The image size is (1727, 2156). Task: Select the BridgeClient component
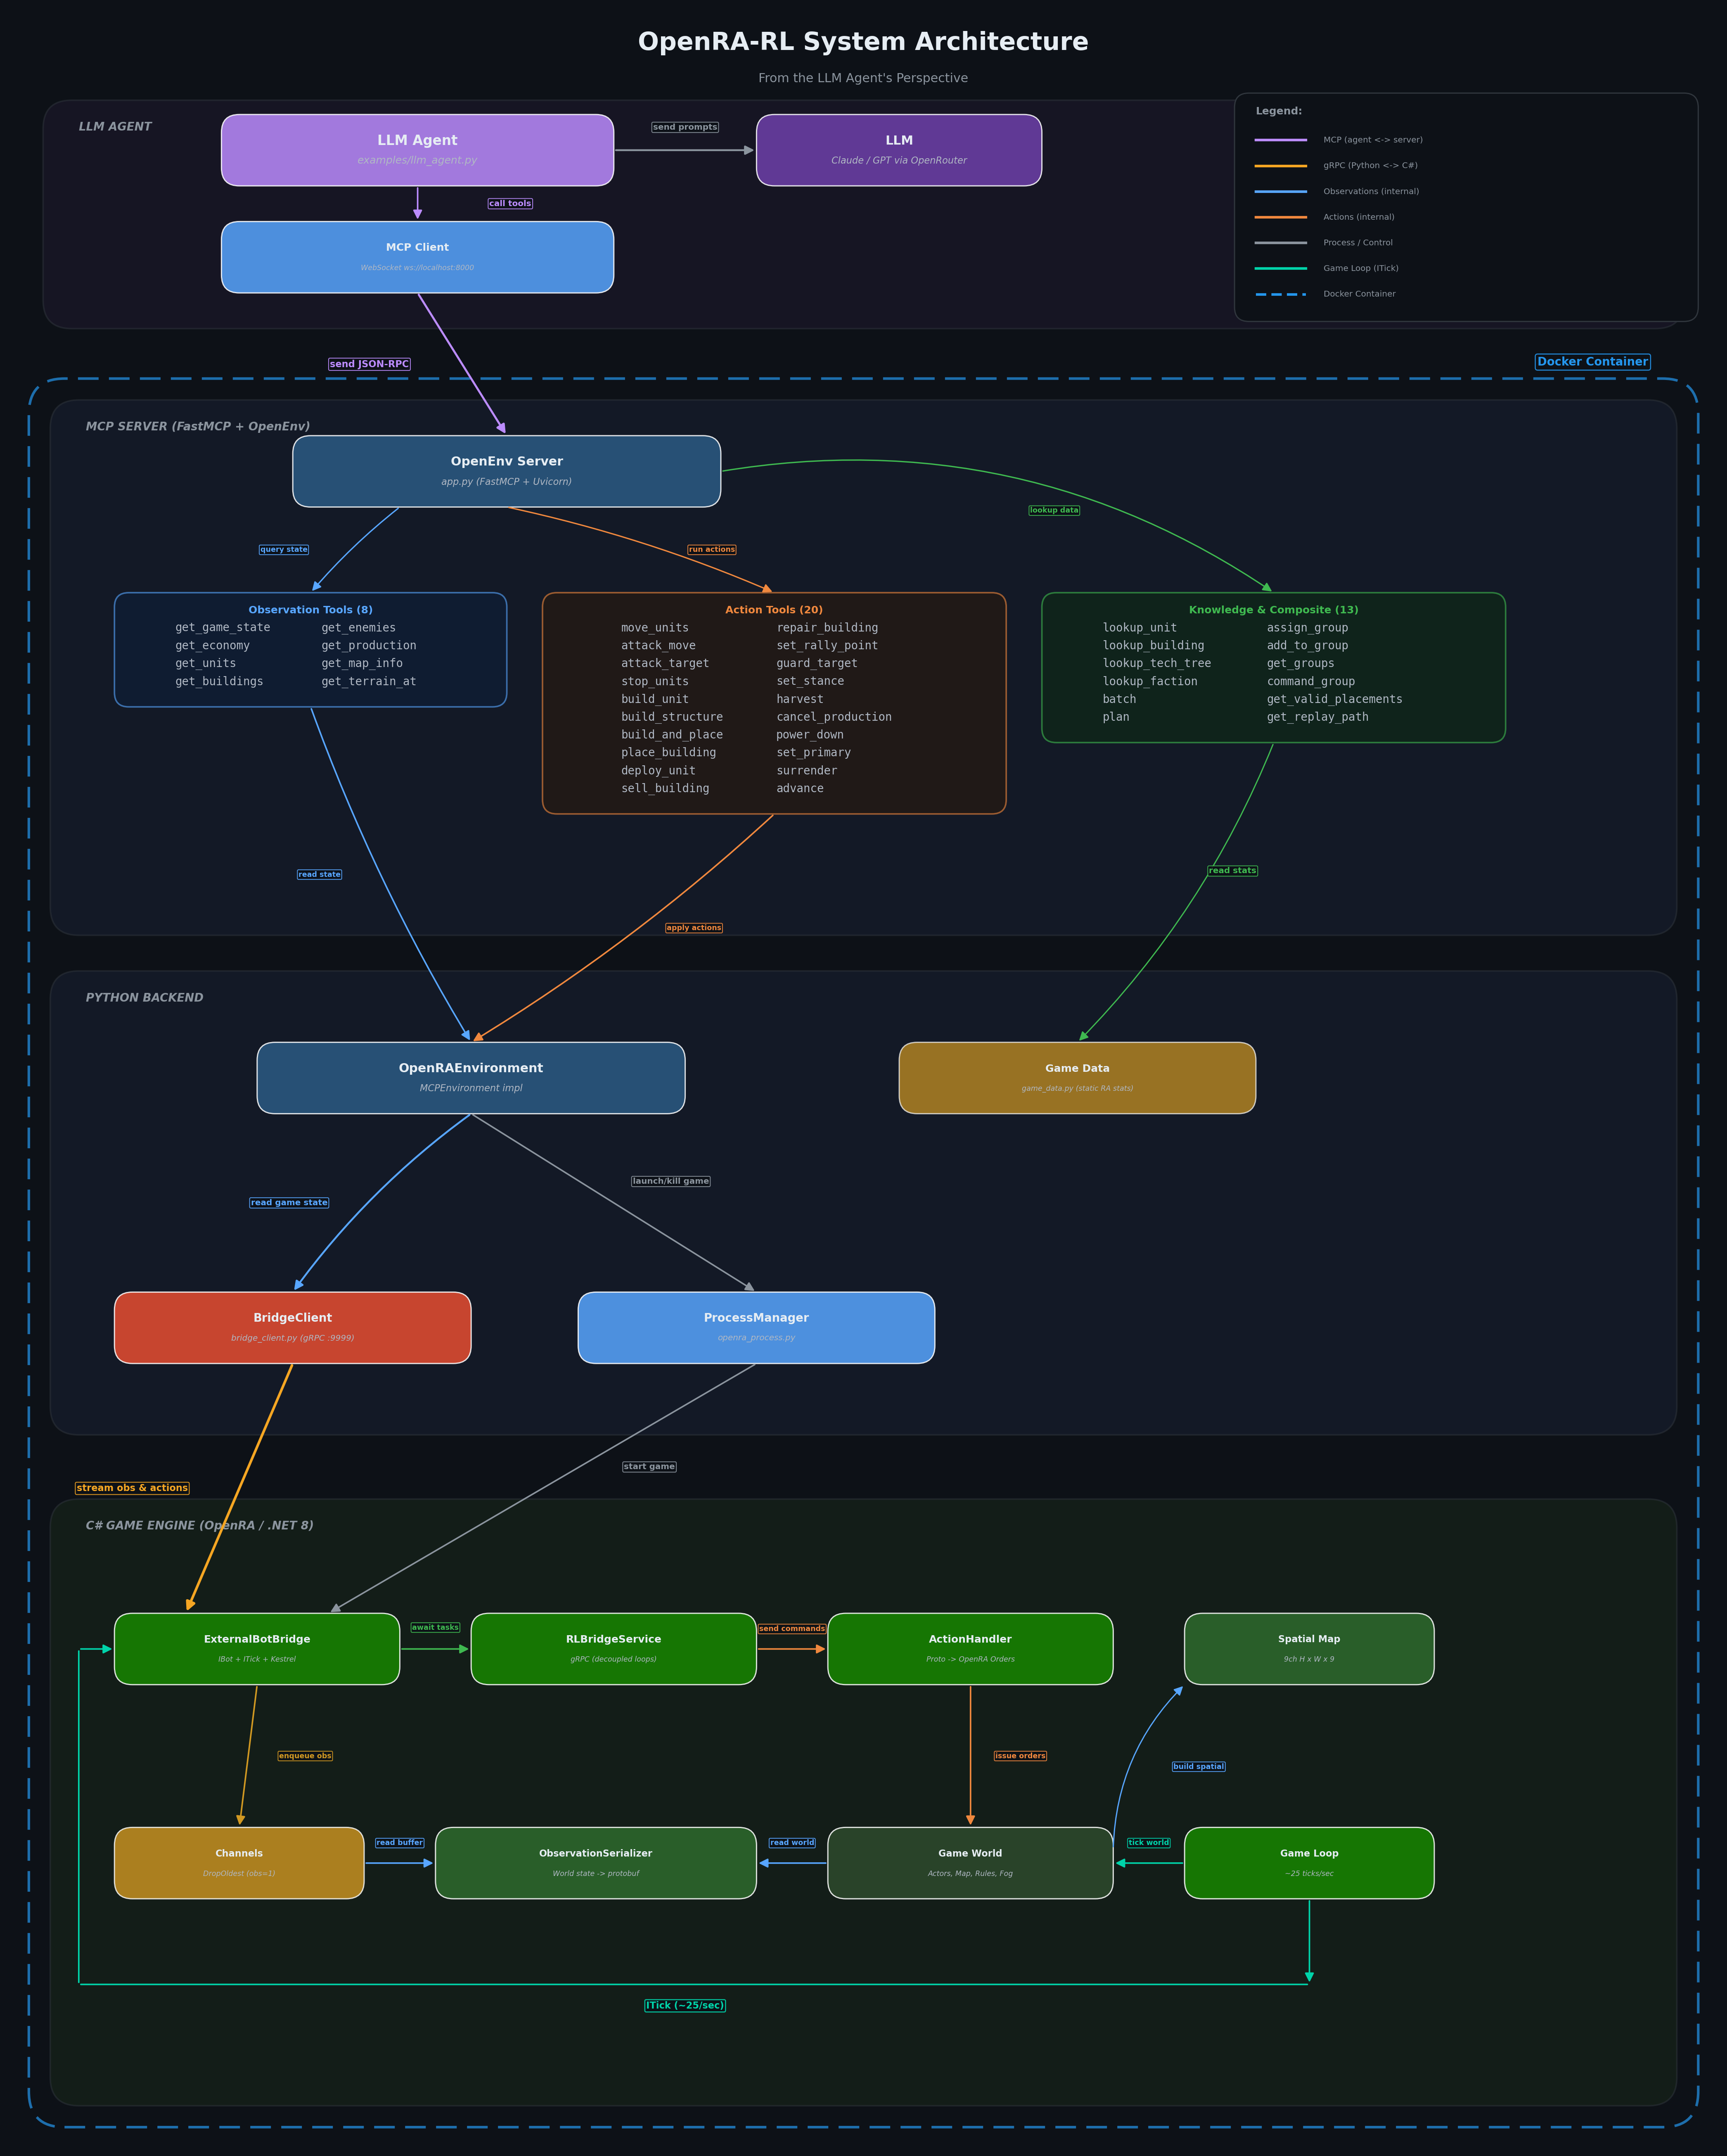(292, 1327)
